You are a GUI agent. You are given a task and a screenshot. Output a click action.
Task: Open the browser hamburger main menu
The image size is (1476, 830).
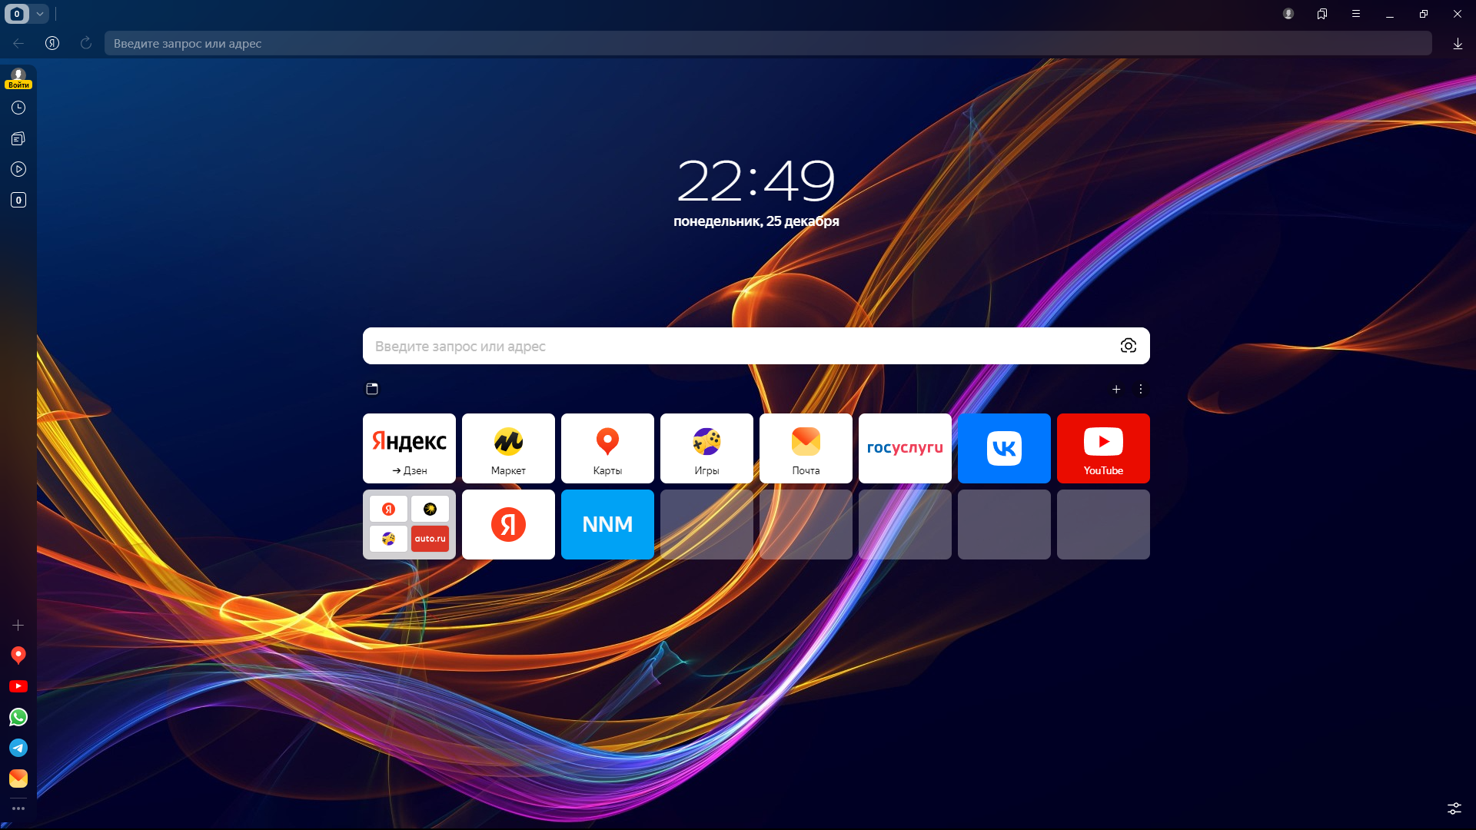click(1356, 14)
